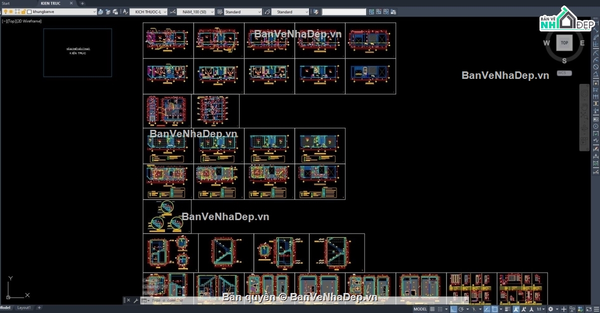Toggle the layer on/off lightbulb icon
600x313 pixels.
pos(5,11)
